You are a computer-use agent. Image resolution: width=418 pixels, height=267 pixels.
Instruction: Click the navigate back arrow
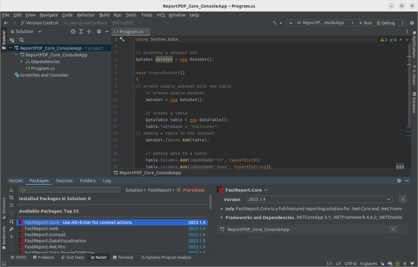pos(6,23)
